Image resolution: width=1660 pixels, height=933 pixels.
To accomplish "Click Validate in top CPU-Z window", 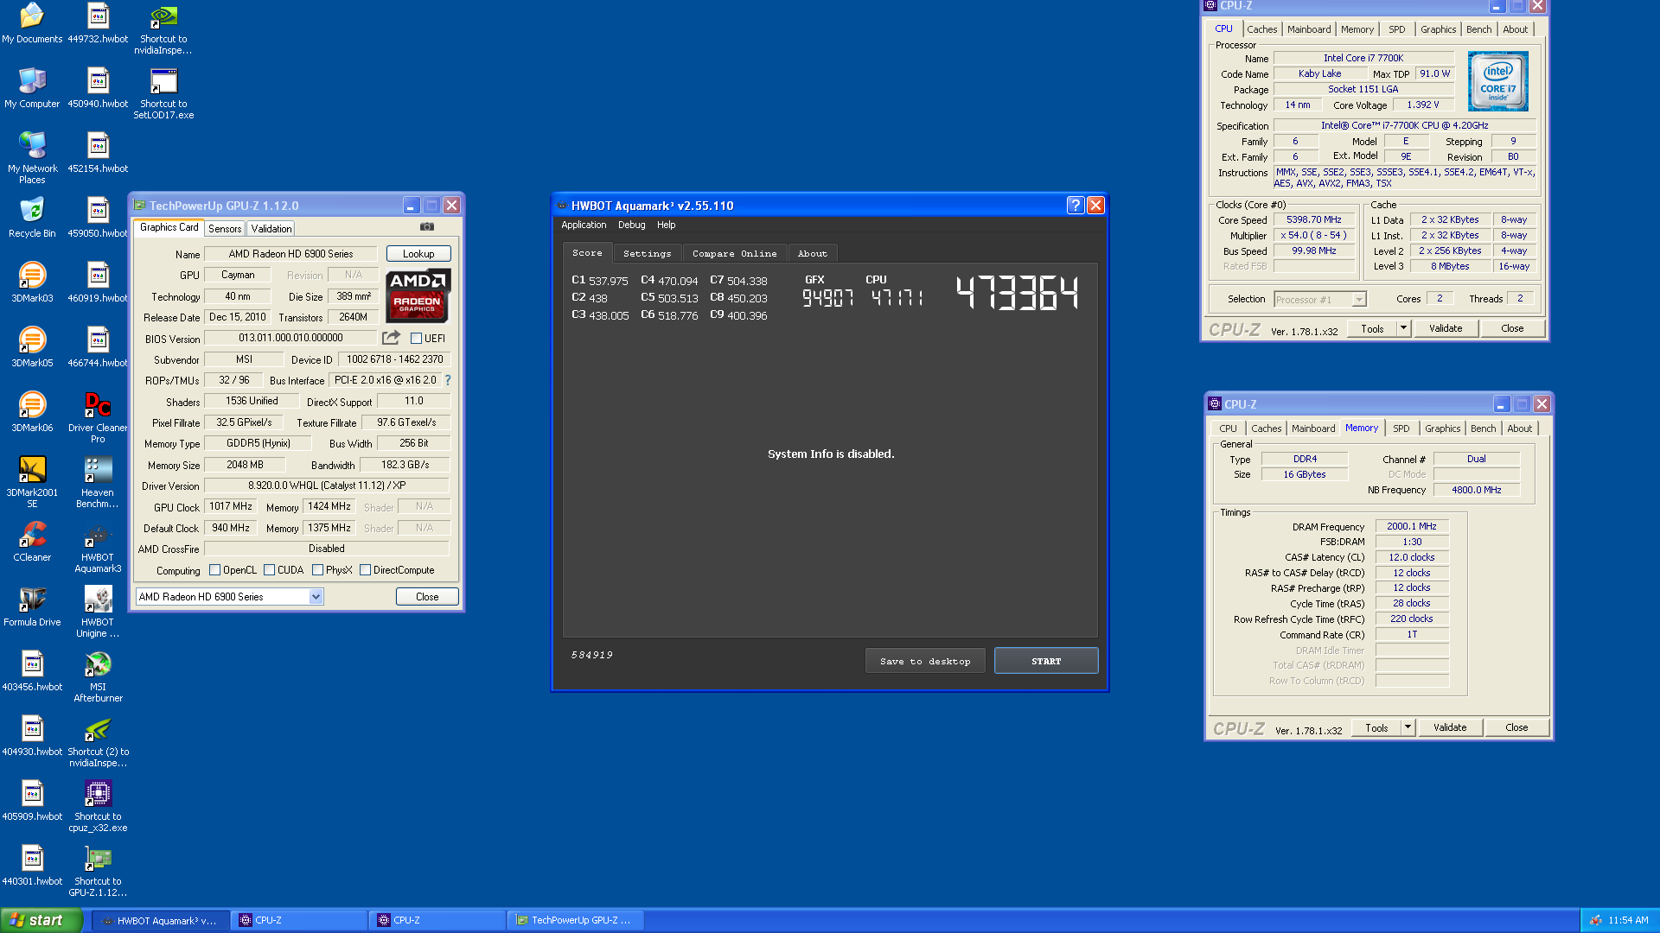I will tap(1446, 328).
